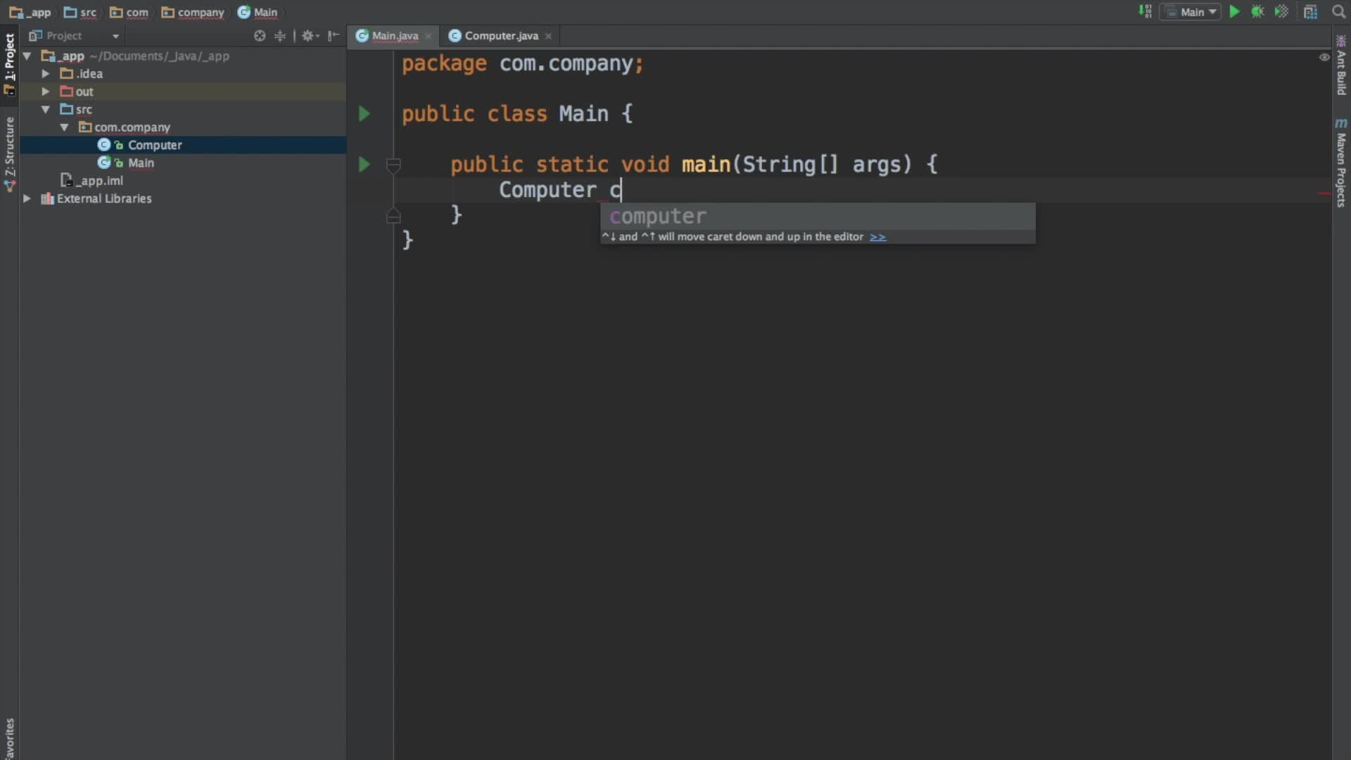This screenshot has height=760, width=1351.
Task: Click the >> link in completion hint
Action: coord(877,237)
